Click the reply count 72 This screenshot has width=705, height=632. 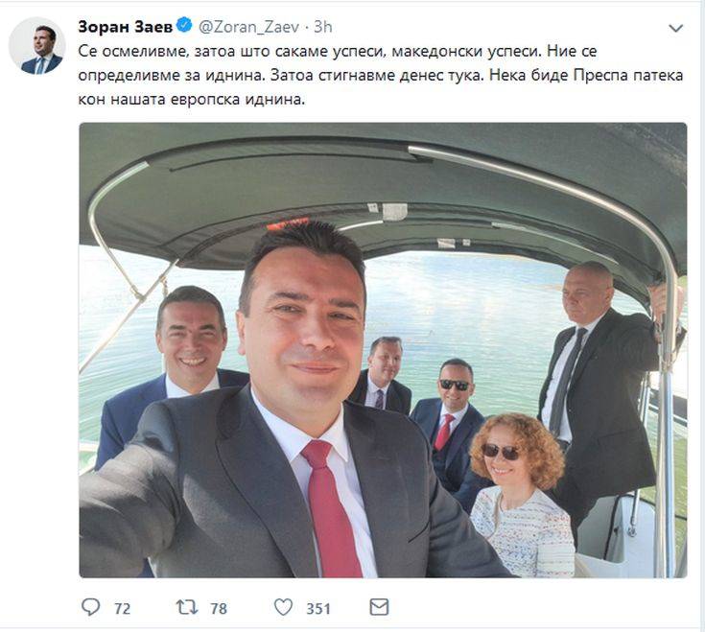pos(122,609)
